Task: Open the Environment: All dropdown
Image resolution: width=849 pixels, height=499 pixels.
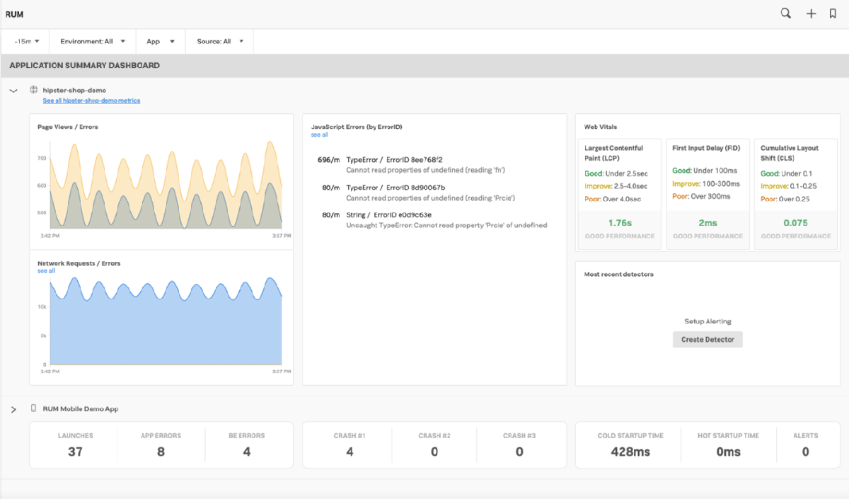Action: [x=93, y=42]
